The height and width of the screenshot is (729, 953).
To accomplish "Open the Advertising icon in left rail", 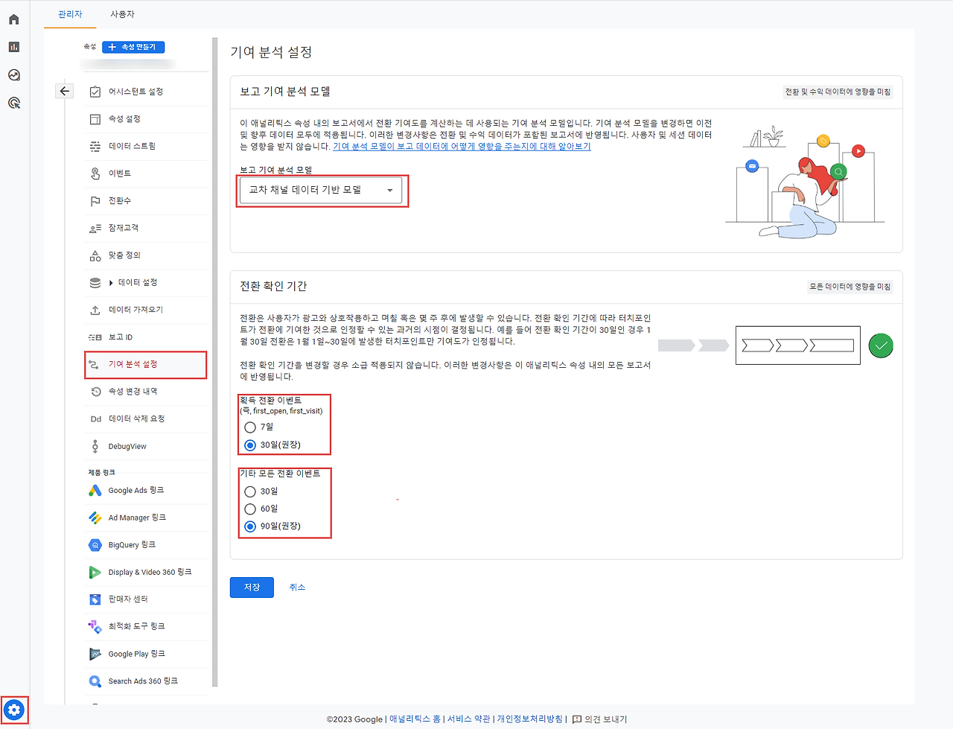I will [x=13, y=103].
